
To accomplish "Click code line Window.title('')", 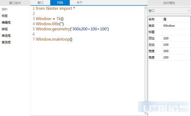I will click(x=50, y=24).
